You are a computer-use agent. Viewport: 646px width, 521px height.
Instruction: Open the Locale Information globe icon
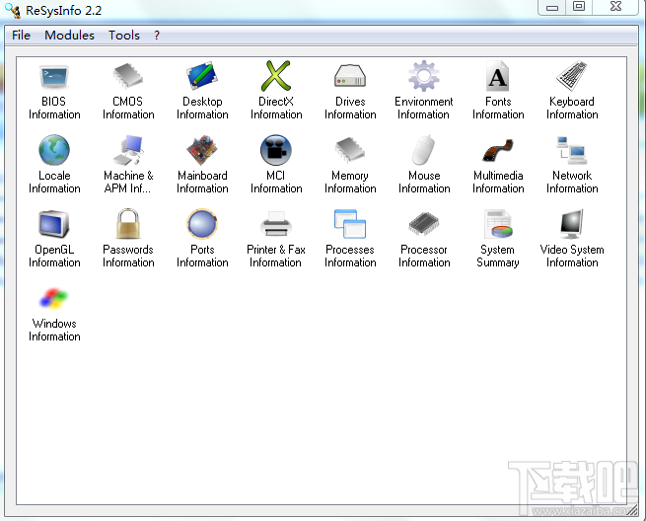point(54,150)
